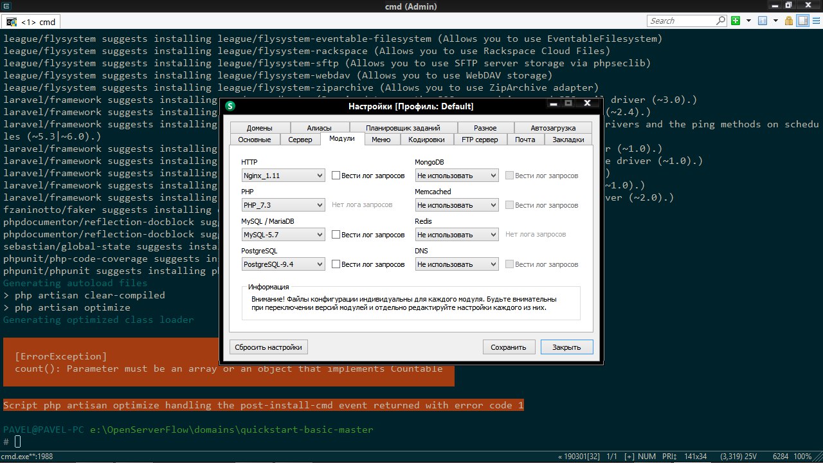Screen dimensions: 823x463
Task: Click the Закрыть button
Action: (566, 347)
